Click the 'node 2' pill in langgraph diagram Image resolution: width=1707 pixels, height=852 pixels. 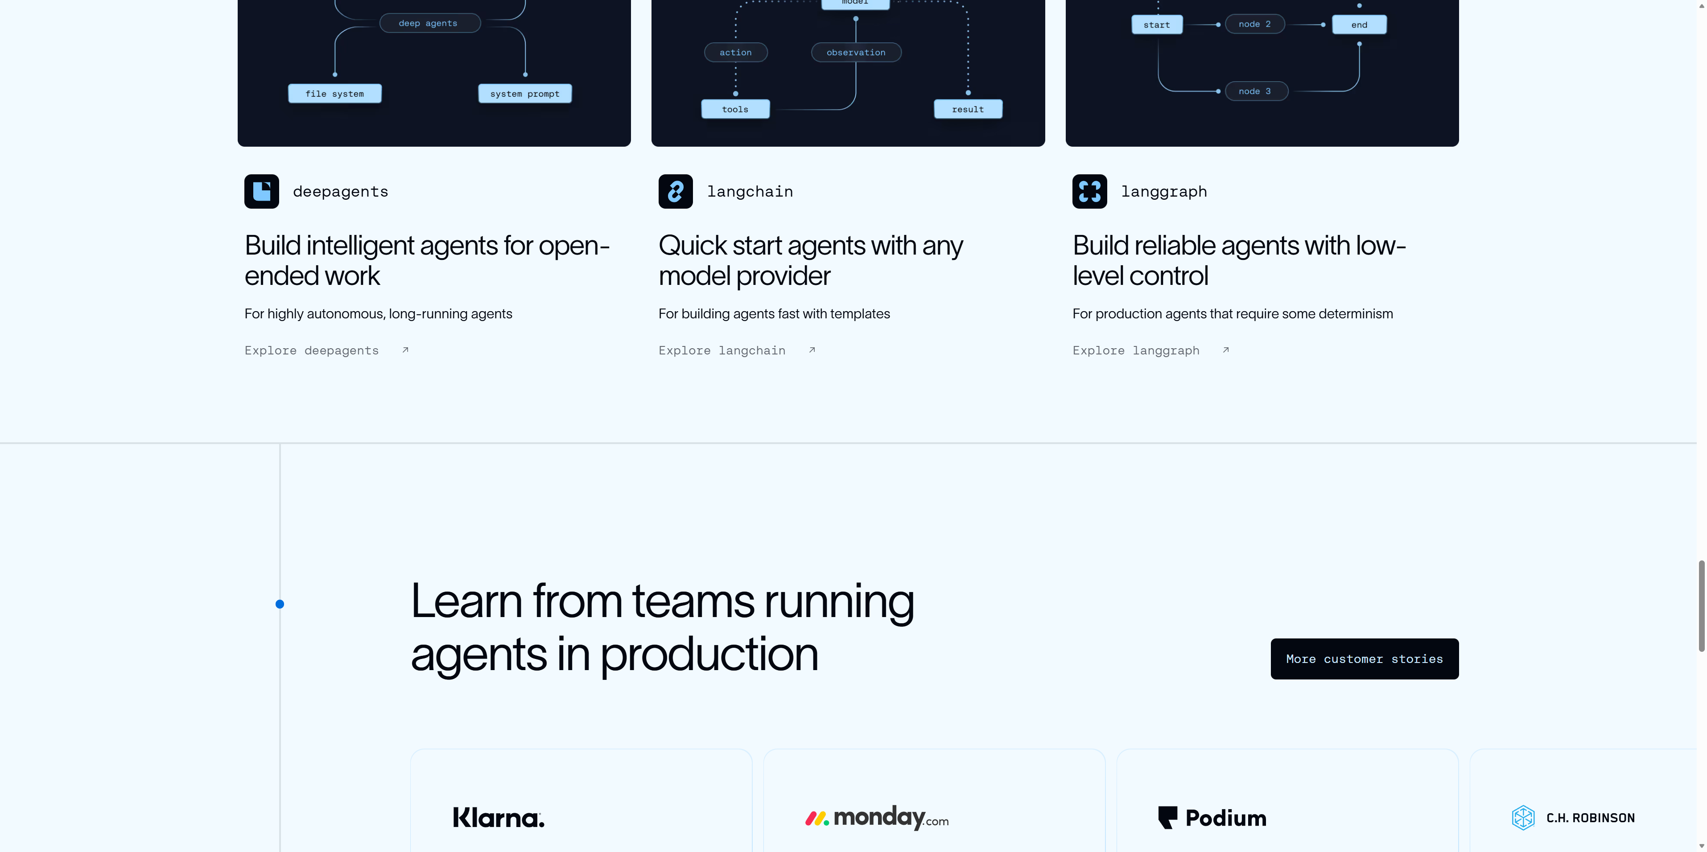(1255, 25)
